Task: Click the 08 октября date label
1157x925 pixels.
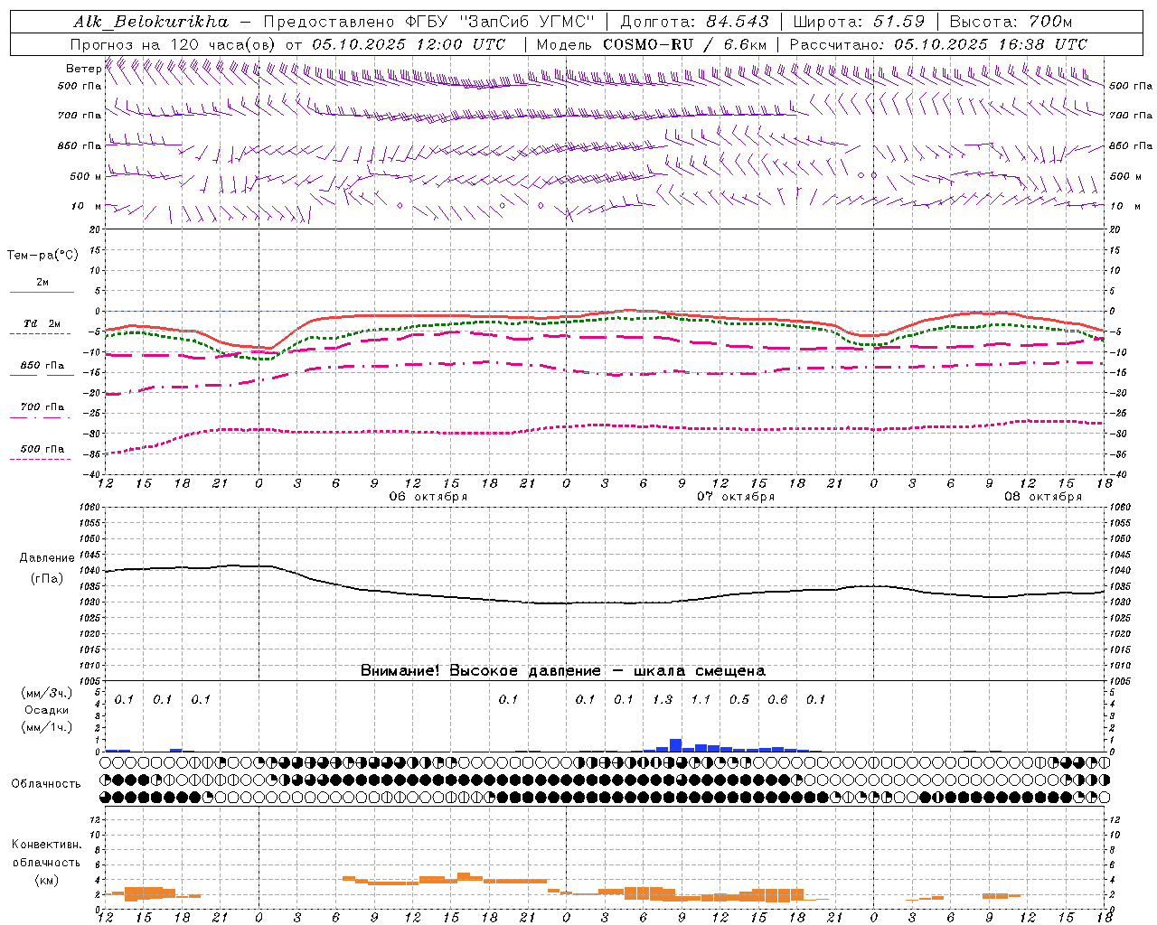Action: (1043, 497)
